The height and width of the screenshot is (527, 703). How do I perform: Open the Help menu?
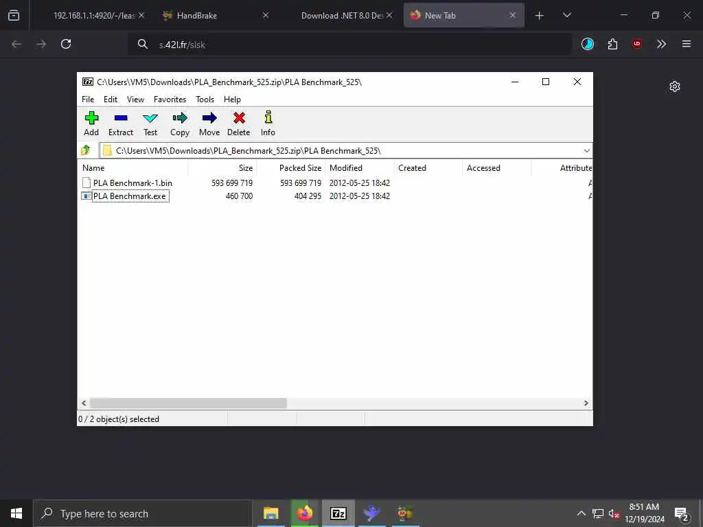coord(232,99)
